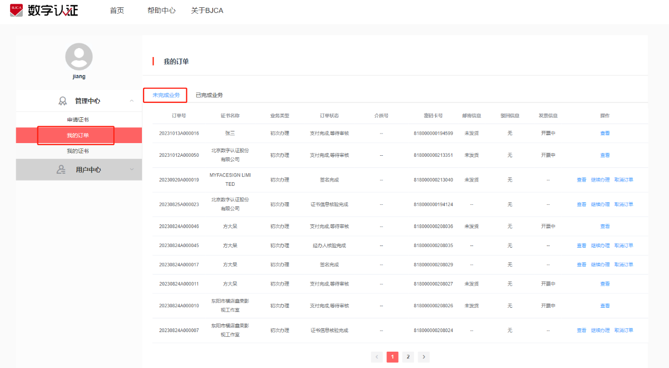Viewport: 669px width, 368px height.
Task: Click order number 20230824A000007
Action: point(179,330)
